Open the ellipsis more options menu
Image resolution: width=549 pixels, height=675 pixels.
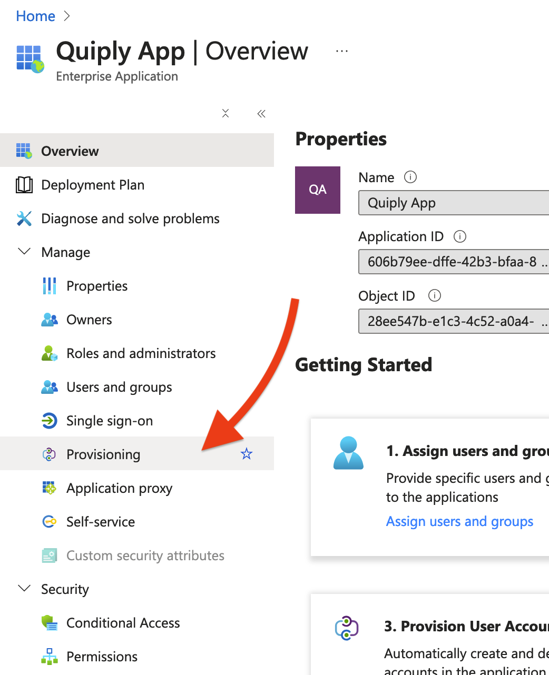[342, 51]
